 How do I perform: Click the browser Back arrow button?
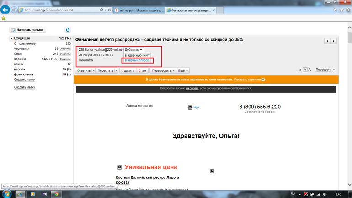6,10
